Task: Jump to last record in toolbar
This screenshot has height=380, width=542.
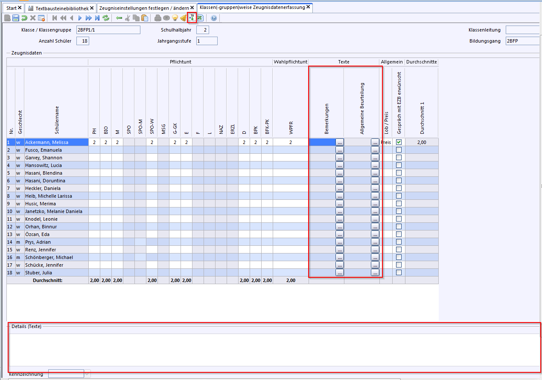Action: [x=97, y=18]
